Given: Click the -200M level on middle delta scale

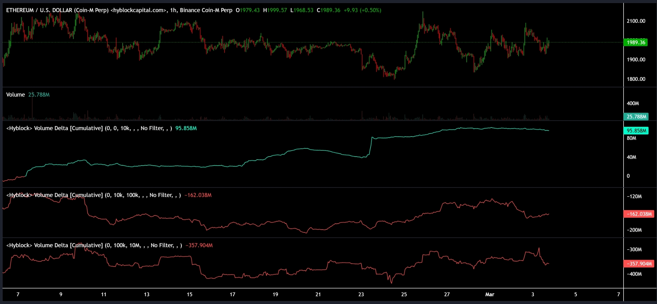Looking at the screenshot, I should point(634,230).
